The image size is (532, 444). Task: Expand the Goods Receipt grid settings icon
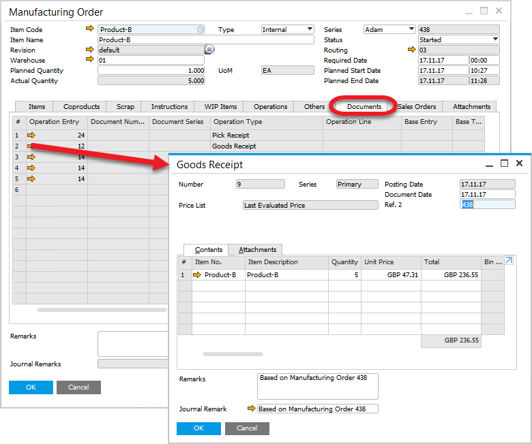(509, 260)
